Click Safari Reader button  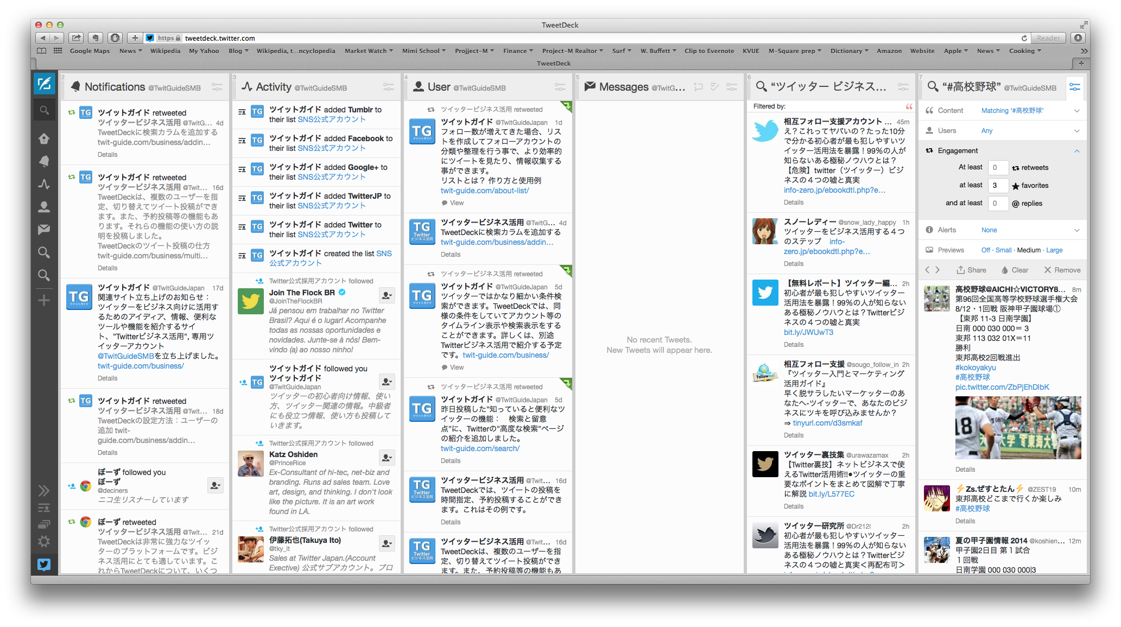pos(1048,38)
